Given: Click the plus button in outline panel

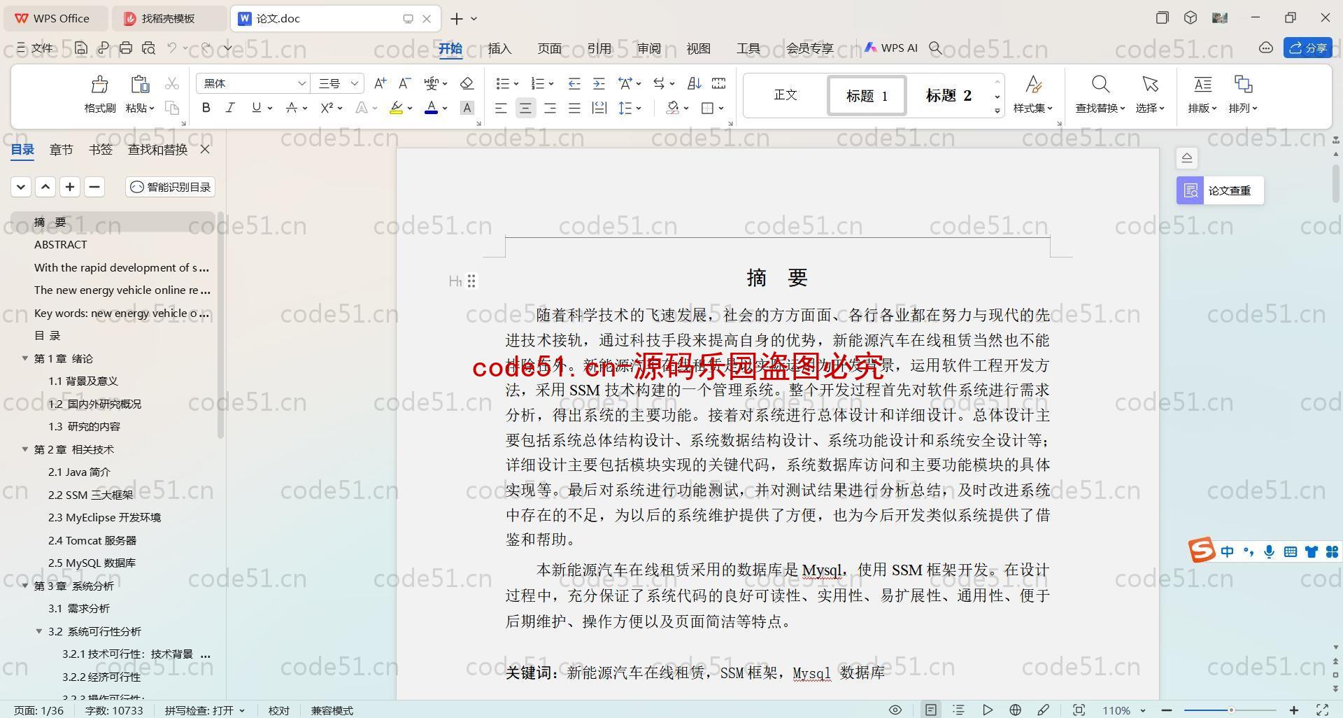Looking at the screenshot, I should [70, 187].
